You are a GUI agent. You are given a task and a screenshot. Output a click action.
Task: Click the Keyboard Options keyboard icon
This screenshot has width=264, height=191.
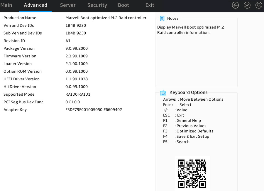[x=163, y=92]
